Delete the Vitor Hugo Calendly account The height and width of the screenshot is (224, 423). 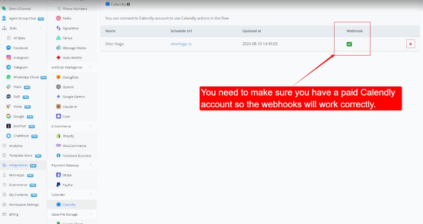click(410, 44)
